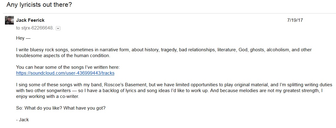
Task: Open the SoundCloud tracks link
Action: click(65, 73)
